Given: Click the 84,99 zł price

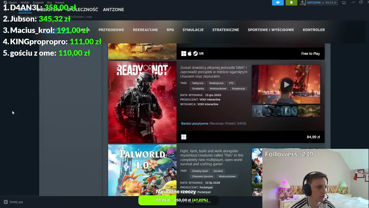Looking at the screenshot, I should pyautogui.click(x=313, y=137).
